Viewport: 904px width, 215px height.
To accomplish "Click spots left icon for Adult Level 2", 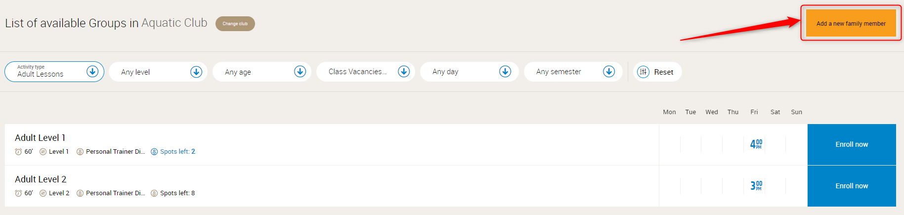I will click(x=154, y=193).
